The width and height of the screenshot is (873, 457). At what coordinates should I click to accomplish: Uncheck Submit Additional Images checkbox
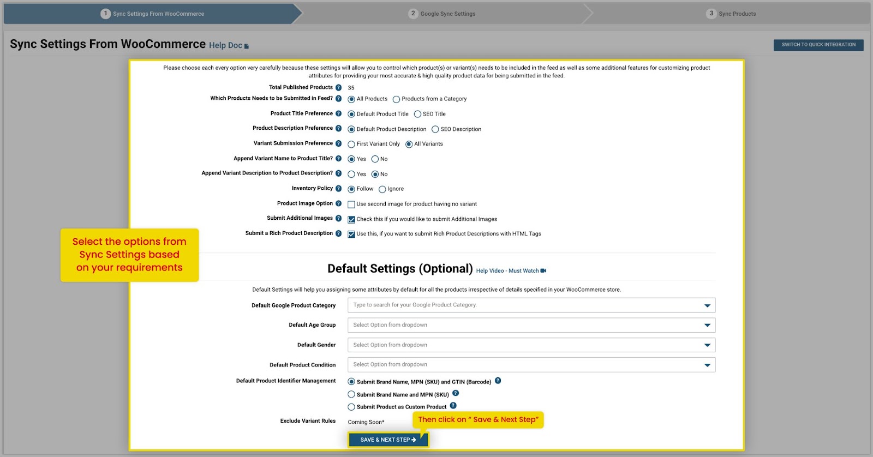[351, 219]
